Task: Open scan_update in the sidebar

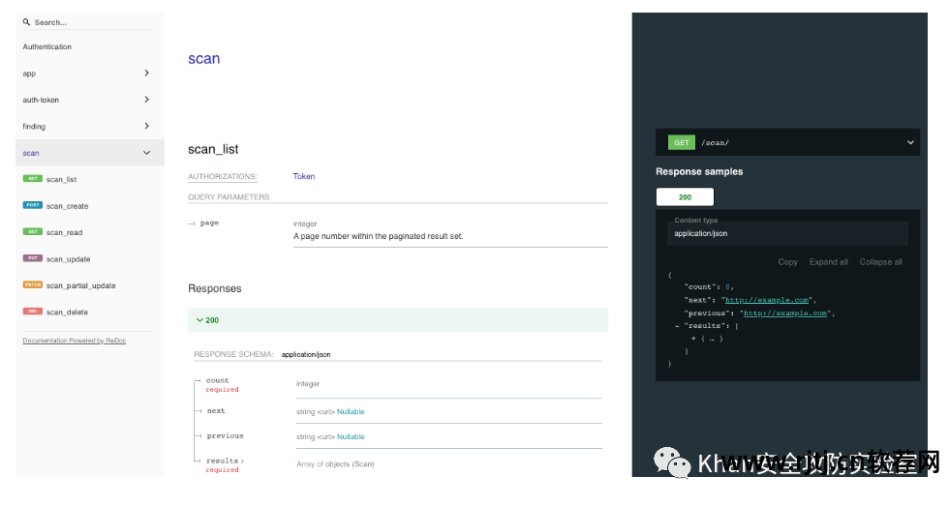Action: coord(69,259)
